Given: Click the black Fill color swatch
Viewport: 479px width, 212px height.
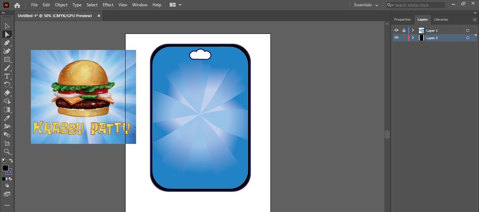Looking at the screenshot, I should pyautogui.click(x=5, y=168).
